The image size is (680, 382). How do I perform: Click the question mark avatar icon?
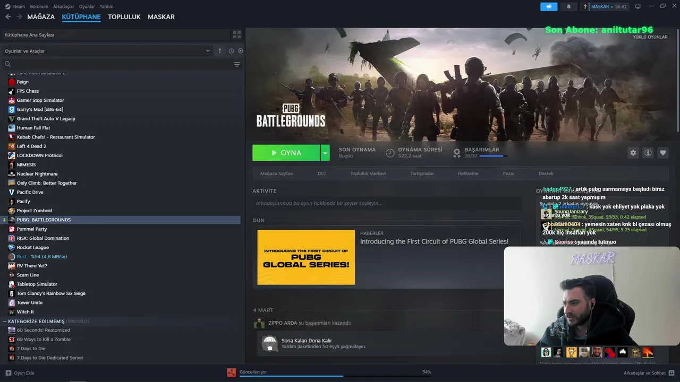[x=585, y=7]
